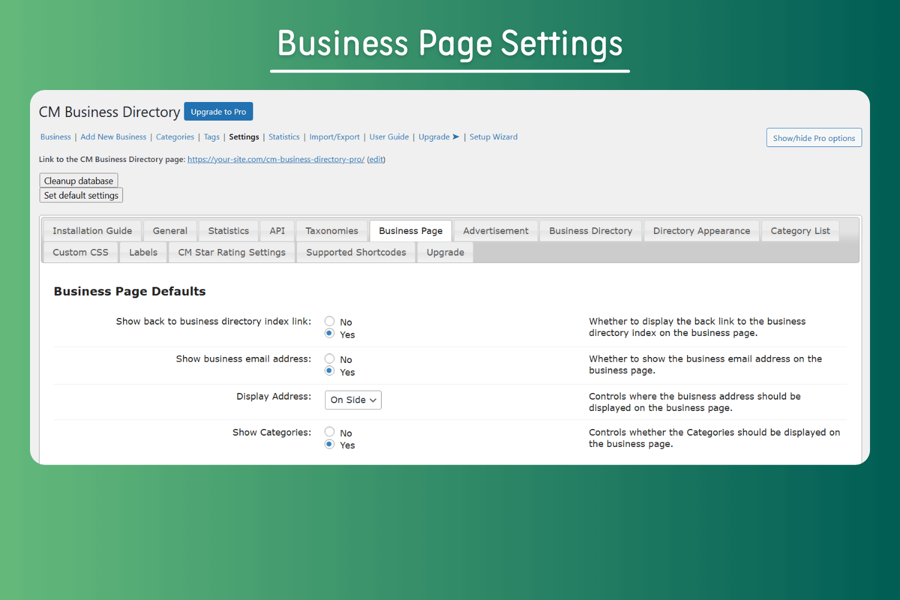Click the 'Show Categories:' label
Viewport: 900px width, 600px height.
point(272,433)
